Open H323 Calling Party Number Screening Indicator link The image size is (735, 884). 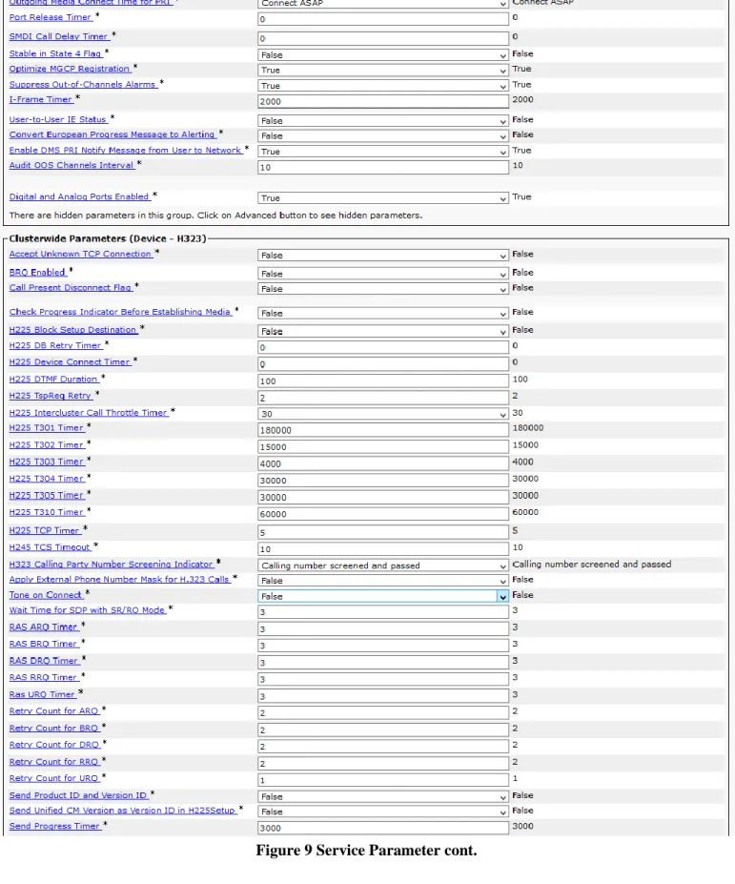tap(112, 565)
